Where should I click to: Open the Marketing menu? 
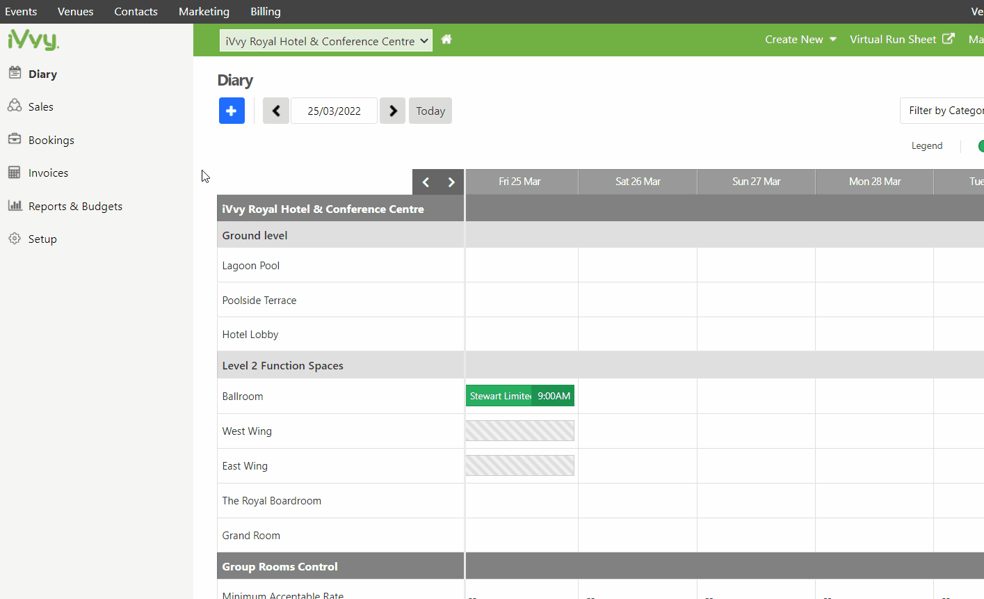click(204, 12)
